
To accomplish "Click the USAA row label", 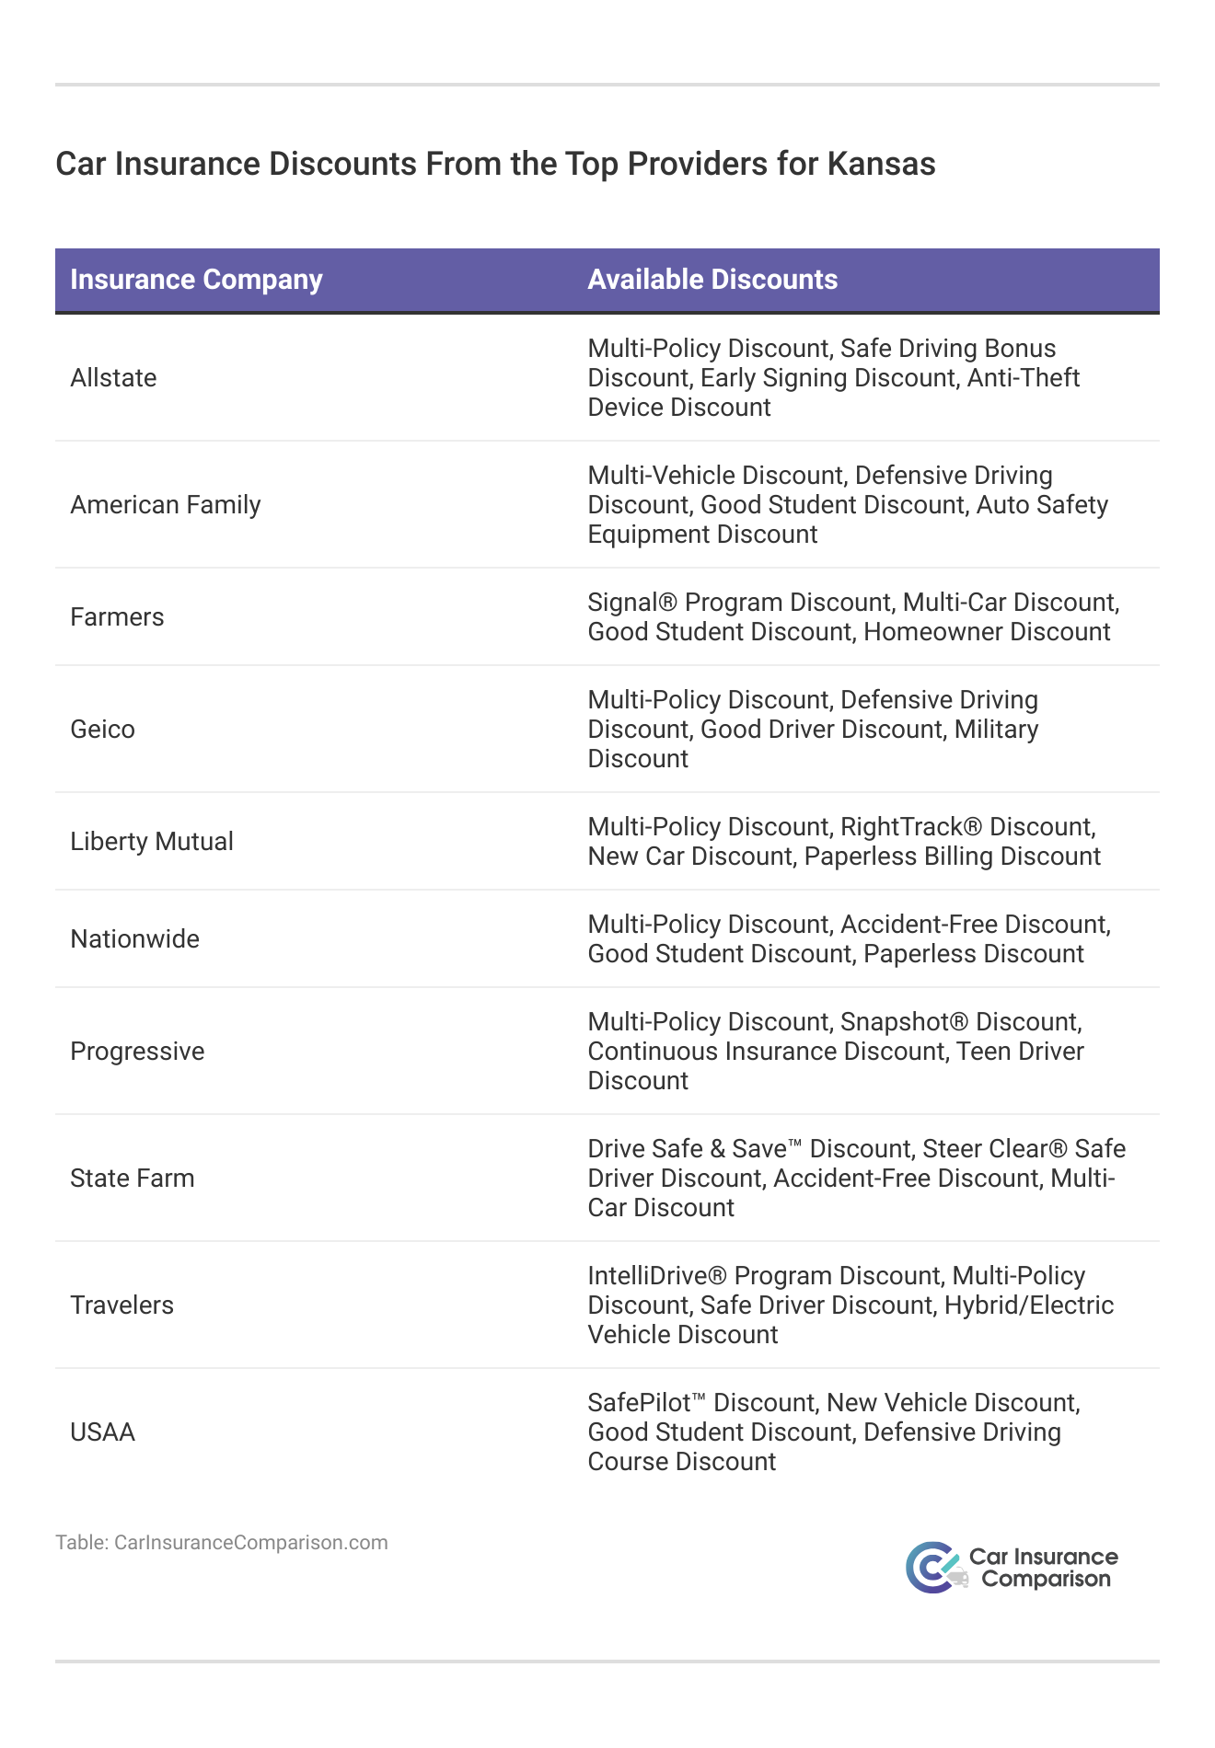I will click(102, 1432).
